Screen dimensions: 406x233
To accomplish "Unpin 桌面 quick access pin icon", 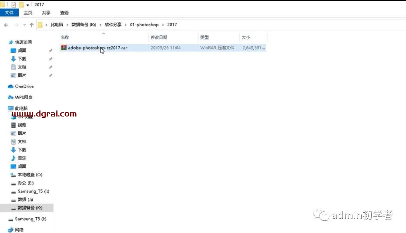I will pos(50,50).
